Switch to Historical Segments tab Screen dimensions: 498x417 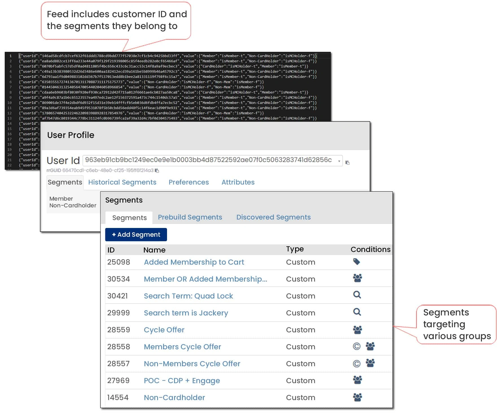pos(122,182)
